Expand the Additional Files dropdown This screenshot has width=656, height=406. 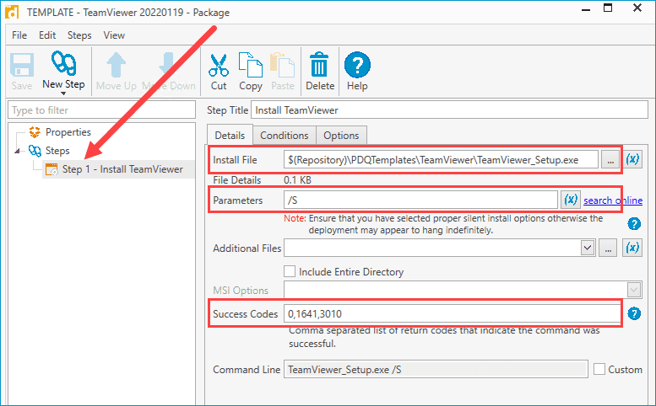pos(588,248)
